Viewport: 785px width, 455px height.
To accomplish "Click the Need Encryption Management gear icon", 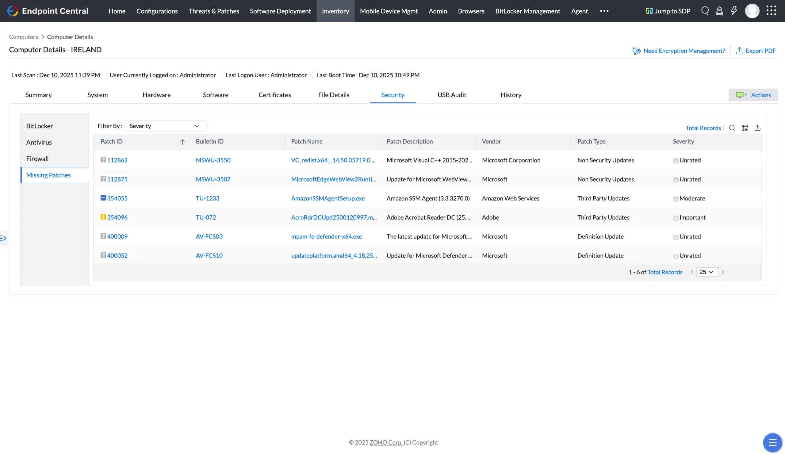I will click(x=636, y=51).
